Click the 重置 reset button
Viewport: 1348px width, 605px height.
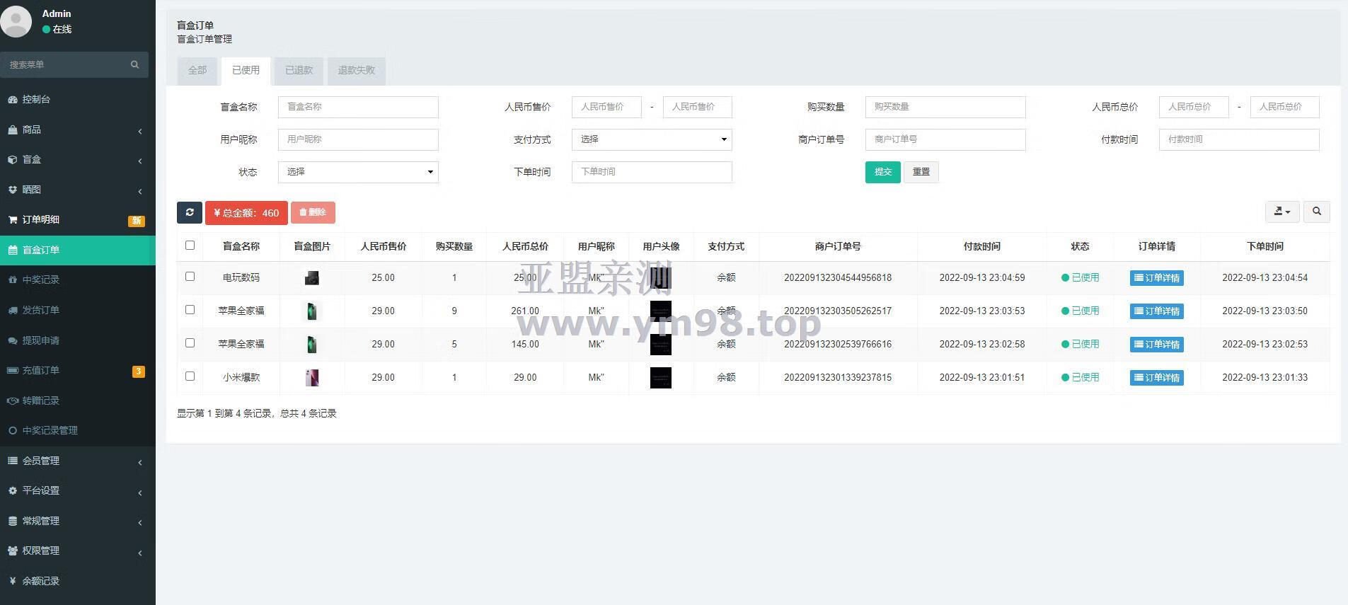click(921, 172)
